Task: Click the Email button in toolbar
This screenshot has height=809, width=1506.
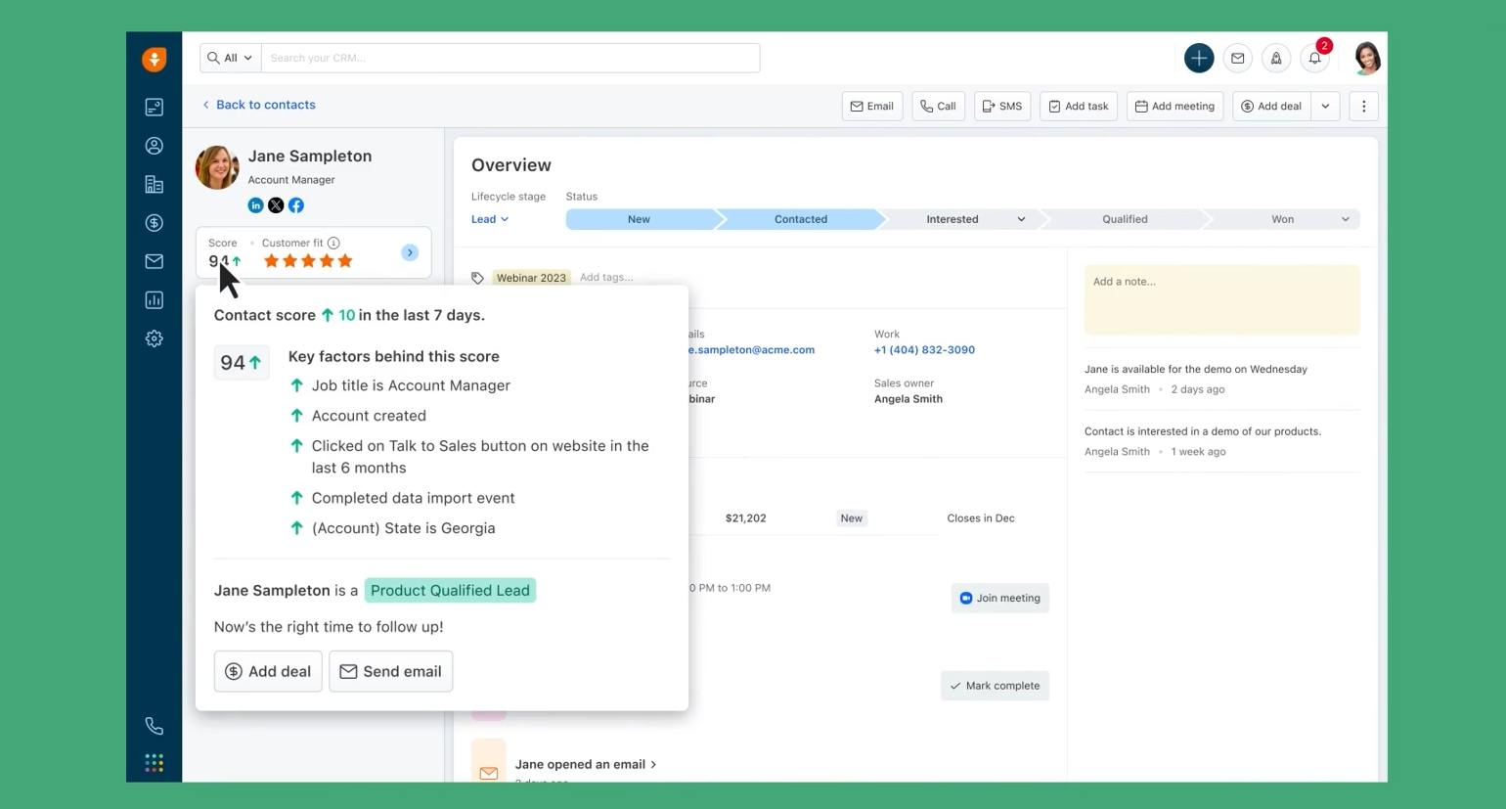Action: coord(872,107)
